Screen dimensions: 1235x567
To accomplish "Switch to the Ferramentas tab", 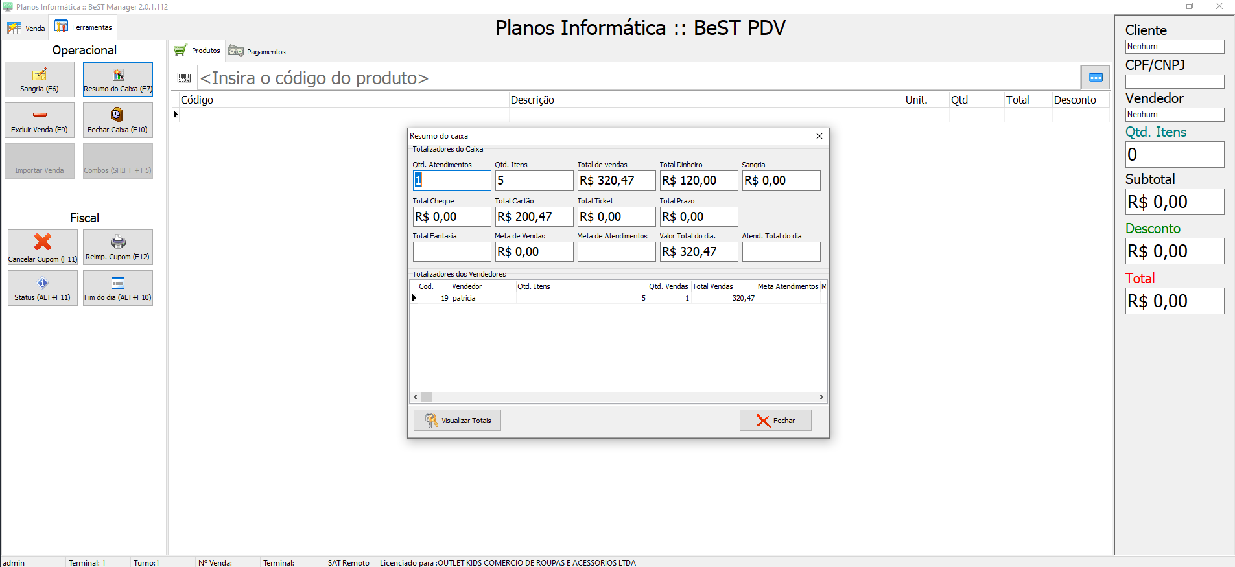I will [x=84, y=27].
